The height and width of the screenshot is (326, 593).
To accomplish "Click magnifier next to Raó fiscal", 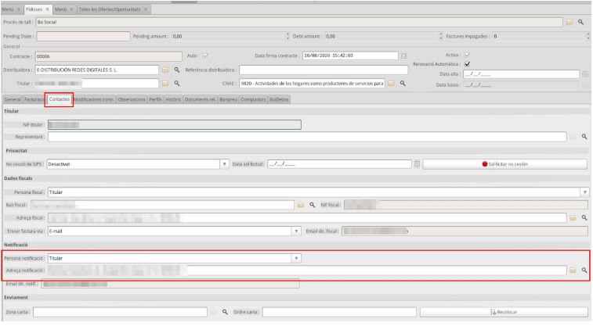I will point(312,205).
